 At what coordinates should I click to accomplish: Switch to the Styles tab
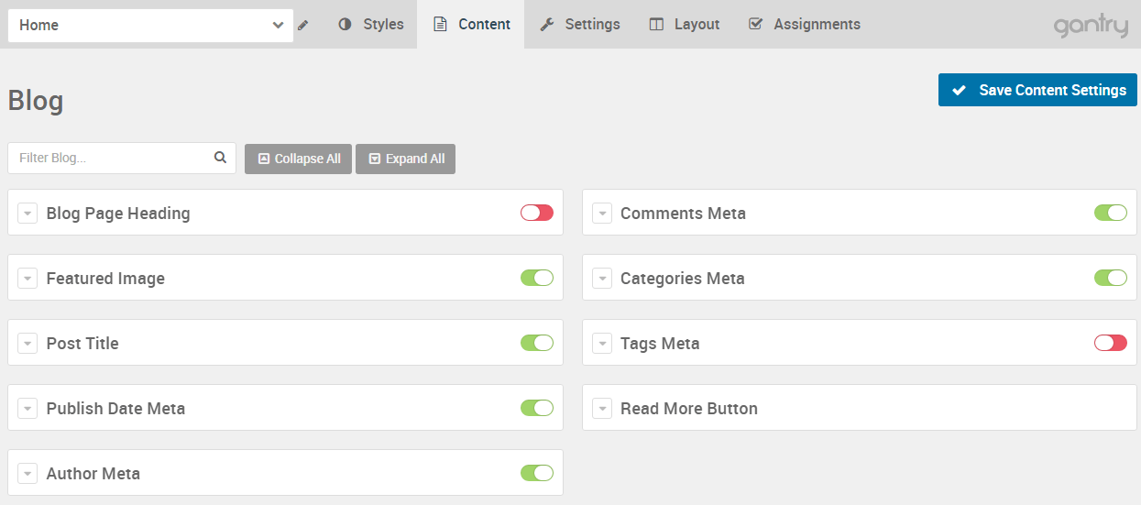(x=371, y=25)
